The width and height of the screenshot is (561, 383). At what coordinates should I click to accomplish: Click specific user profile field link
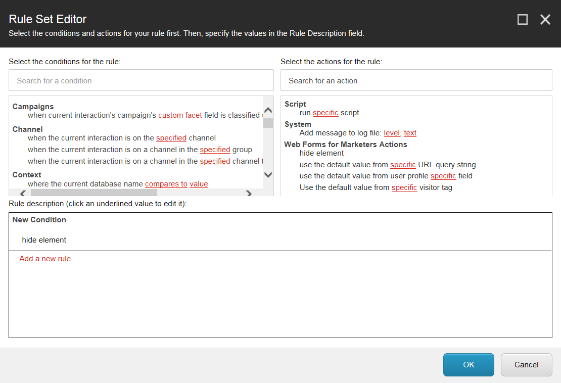[443, 176]
